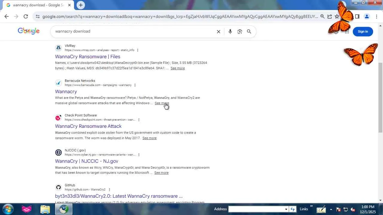Click the Chrome address bar URL
This screenshot has height=215, width=383.
pos(180,17)
